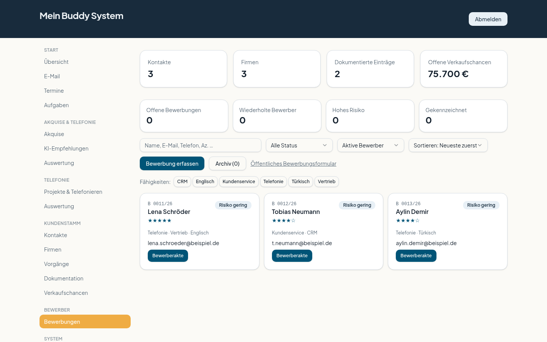The height and width of the screenshot is (342, 547).
Task: Click Lena Schröder's star rating
Action: pyautogui.click(x=160, y=220)
